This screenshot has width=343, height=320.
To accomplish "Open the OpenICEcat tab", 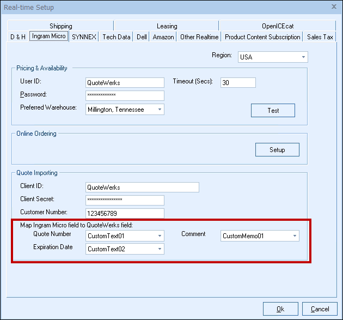I will [x=278, y=26].
